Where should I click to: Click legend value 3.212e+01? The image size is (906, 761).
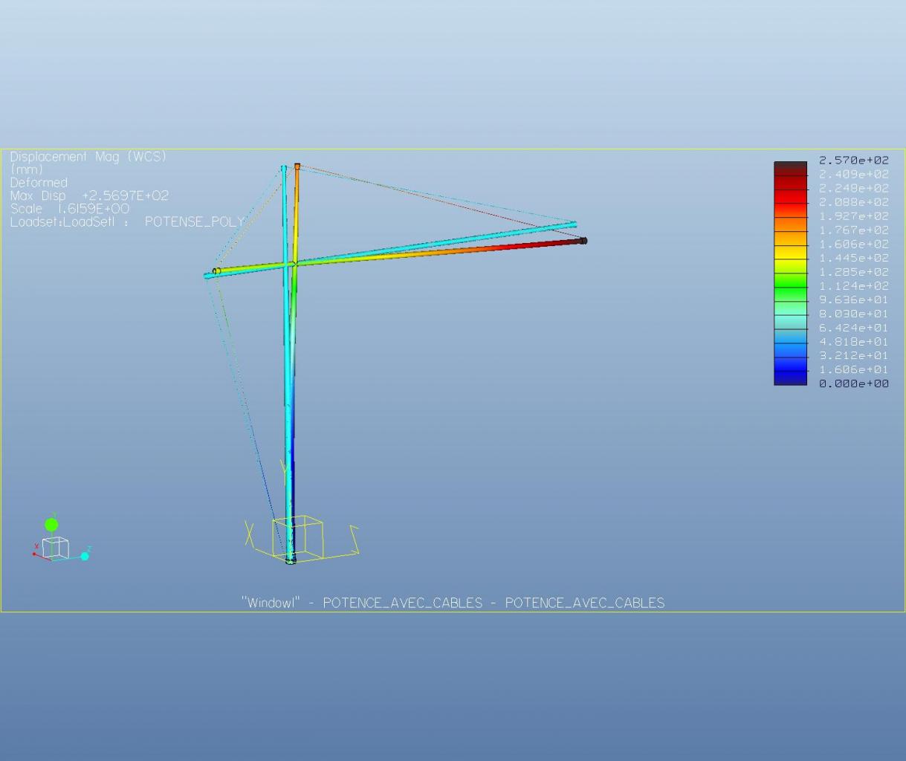(853, 355)
